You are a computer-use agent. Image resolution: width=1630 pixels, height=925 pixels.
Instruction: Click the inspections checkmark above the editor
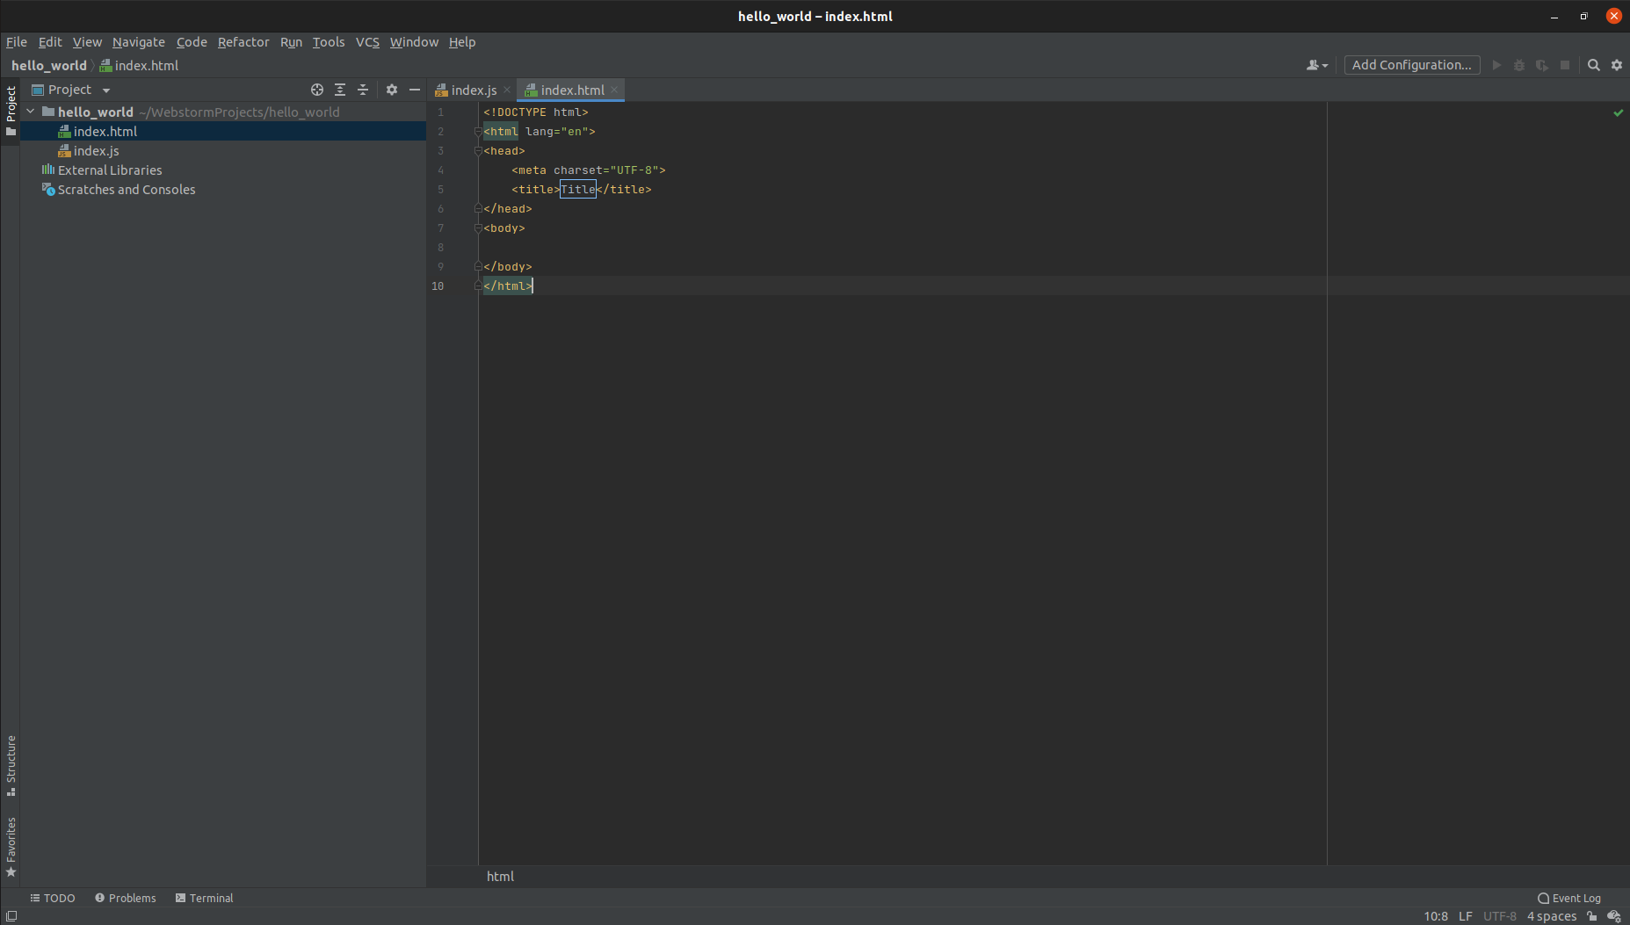click(x=1617, y=112)
